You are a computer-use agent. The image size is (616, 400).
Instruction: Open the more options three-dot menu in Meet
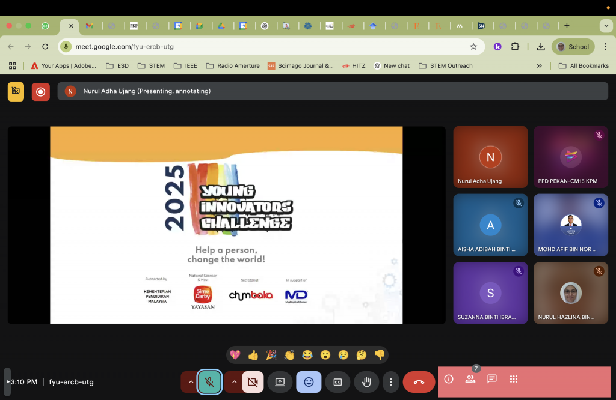tap(390, 382)
